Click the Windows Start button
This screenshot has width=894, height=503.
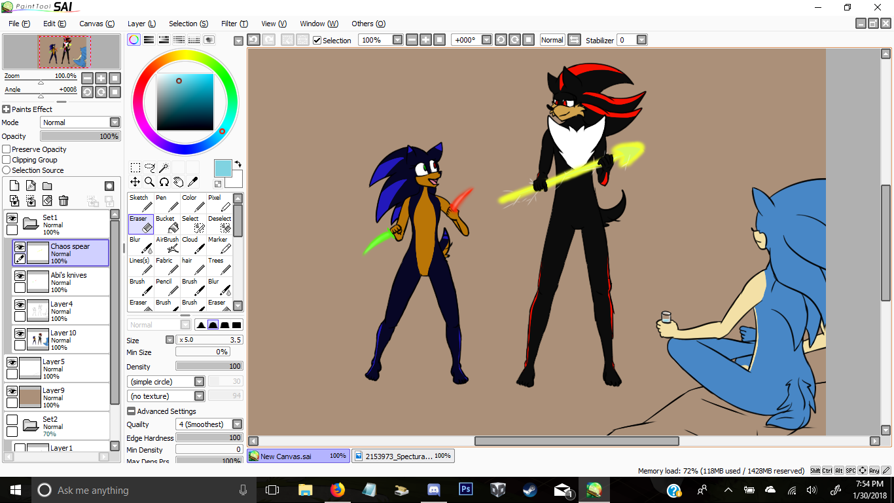click(x=14, y=490)
